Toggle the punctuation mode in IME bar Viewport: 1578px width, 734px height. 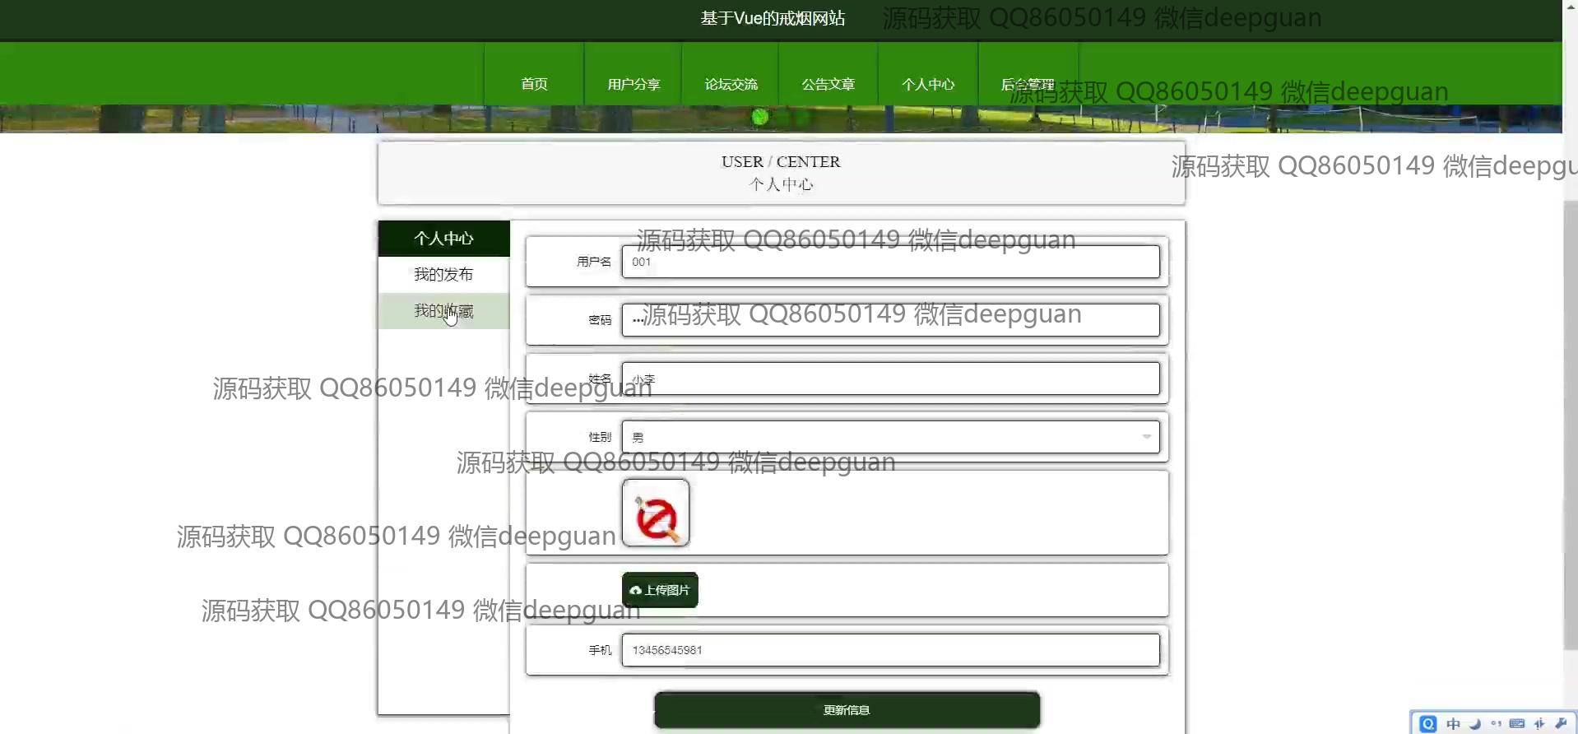(1496, 723)
